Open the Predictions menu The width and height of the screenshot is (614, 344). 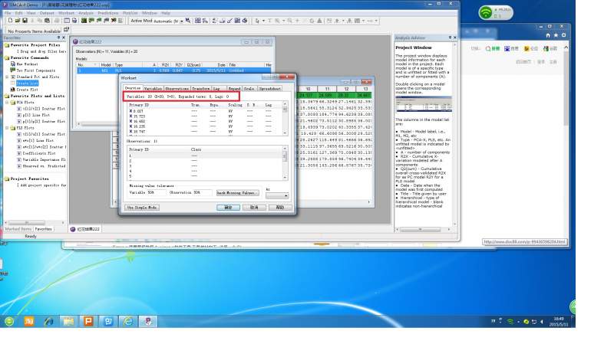click(108, 13)
